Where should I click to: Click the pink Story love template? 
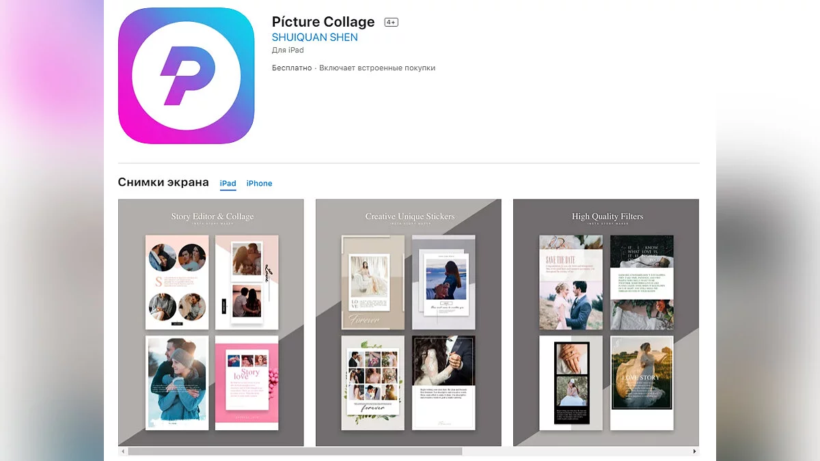point(247,382)
